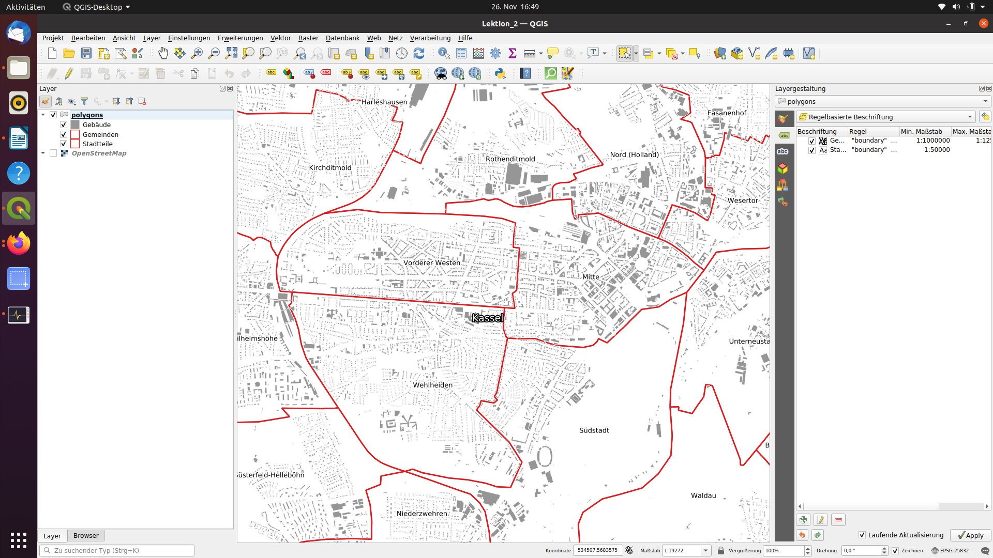The width and height of the screenshot is (993, 558).
Task: Click the Zoom Full extent icon
Action: pos(231,53)
